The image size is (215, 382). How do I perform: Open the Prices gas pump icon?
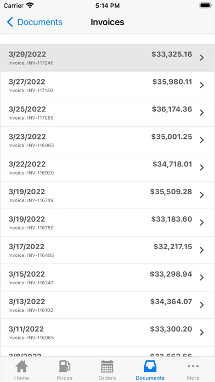coord(65,366)
